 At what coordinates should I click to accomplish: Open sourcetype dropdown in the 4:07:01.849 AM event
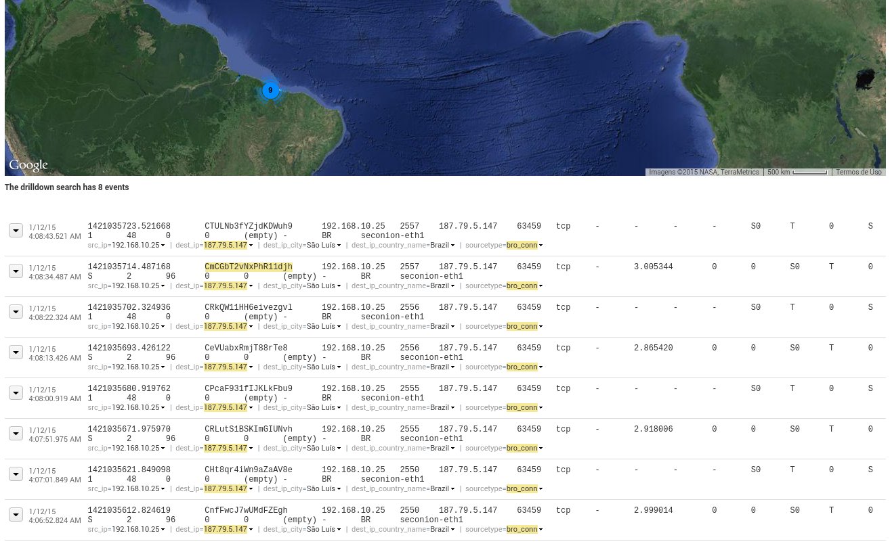coord(541,489)
